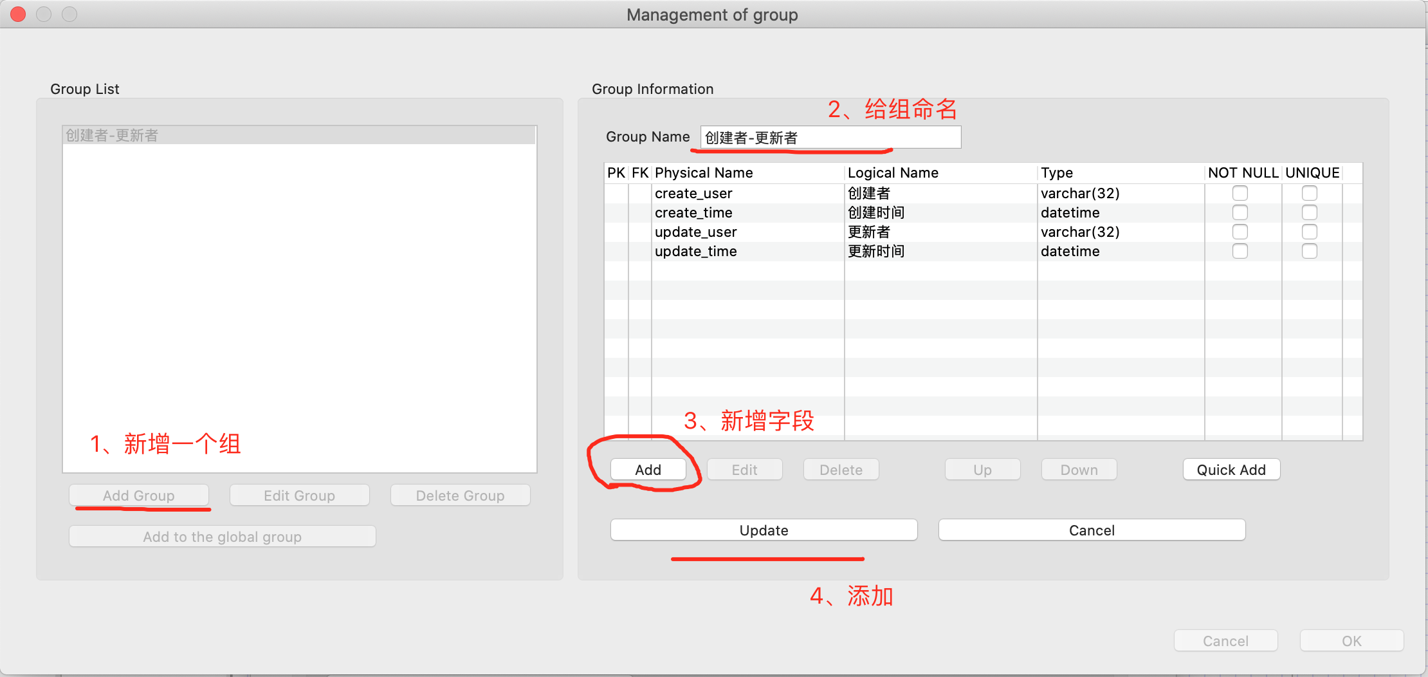Move a field down with the Down button
The width and height of the screenshot is (1428, 677).
point(1078,469)
